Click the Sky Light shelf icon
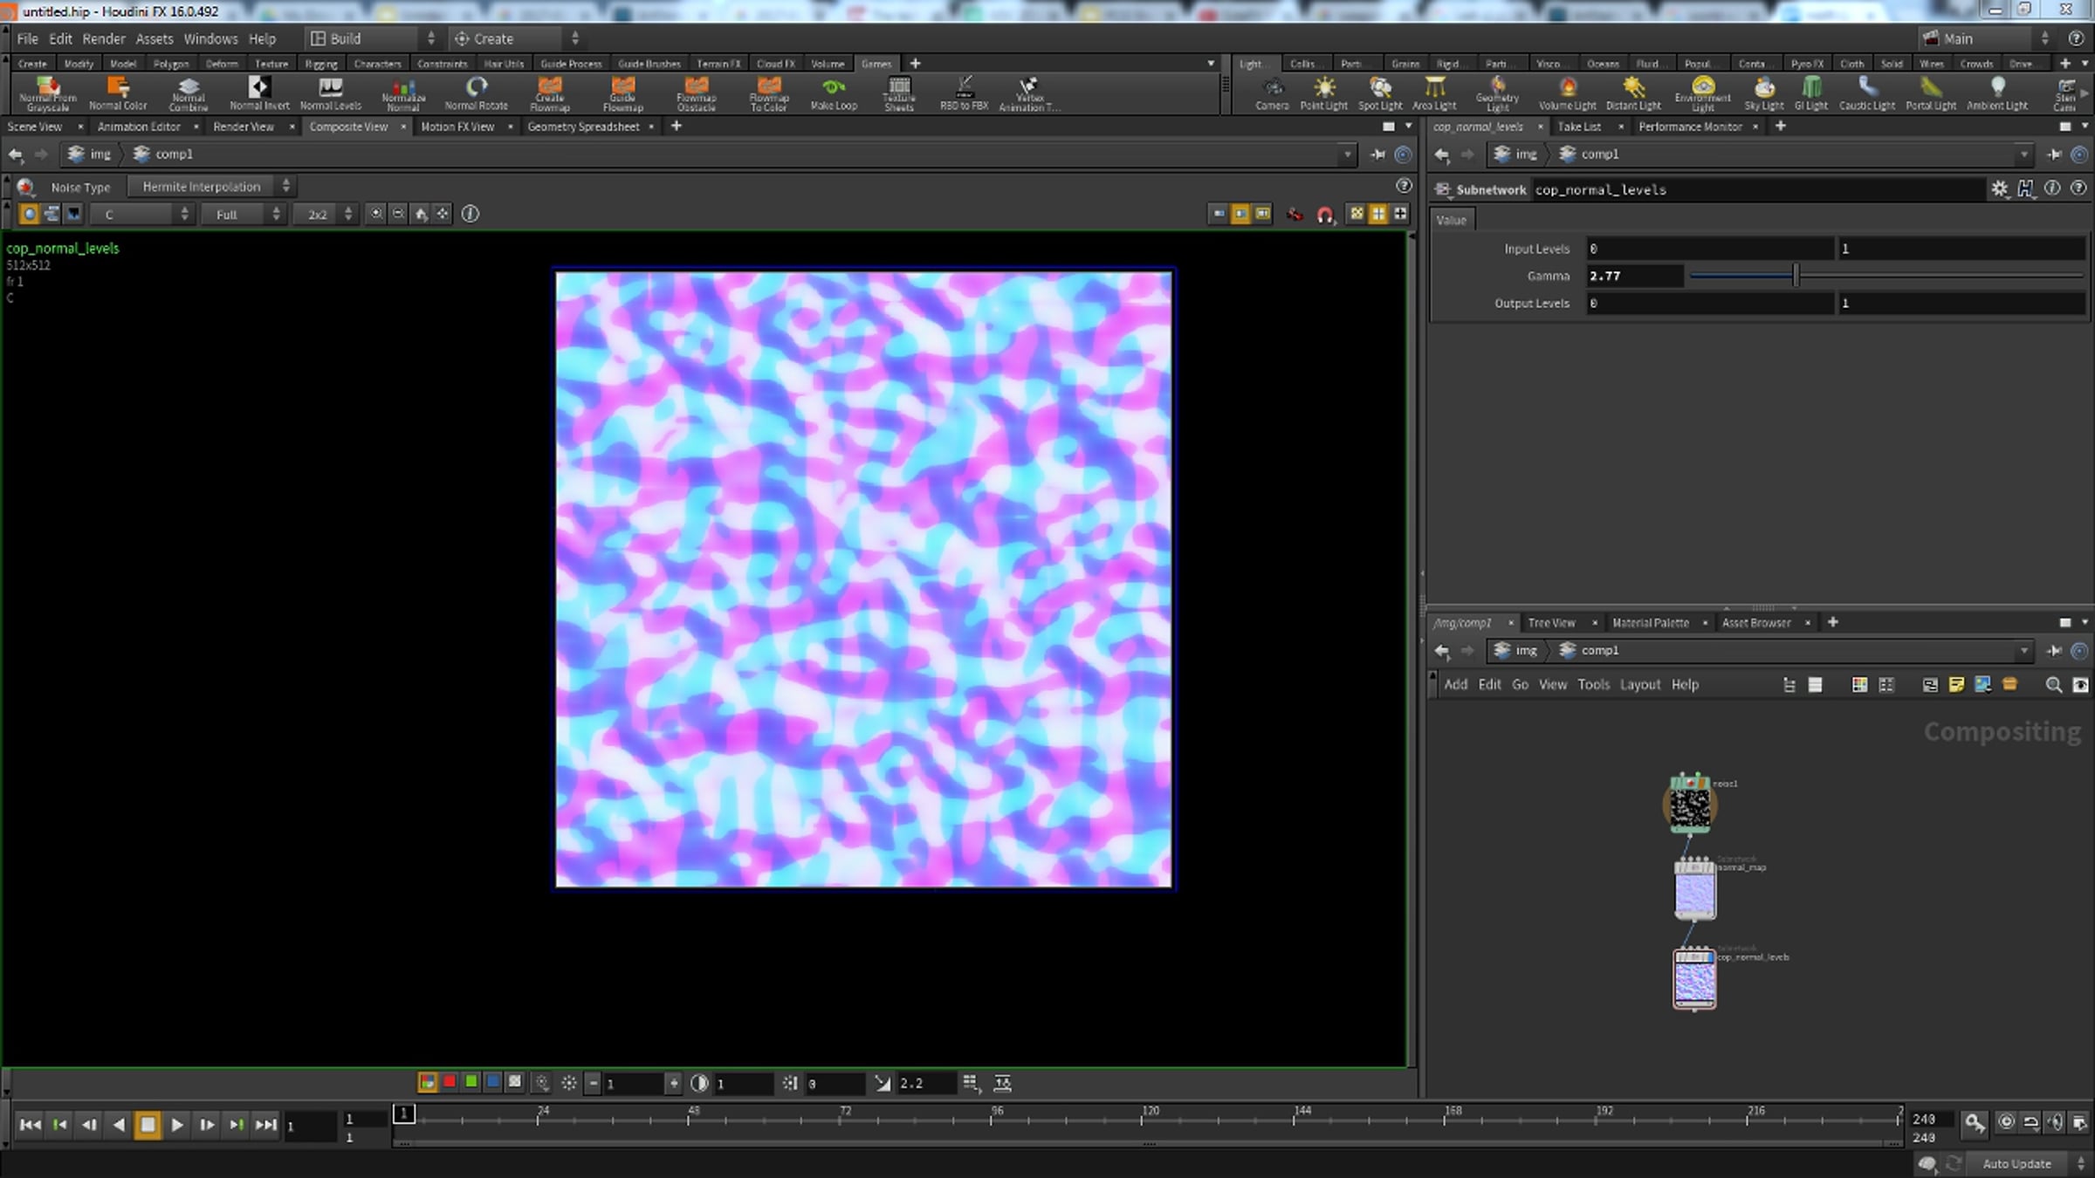 tap(1763, 92)
